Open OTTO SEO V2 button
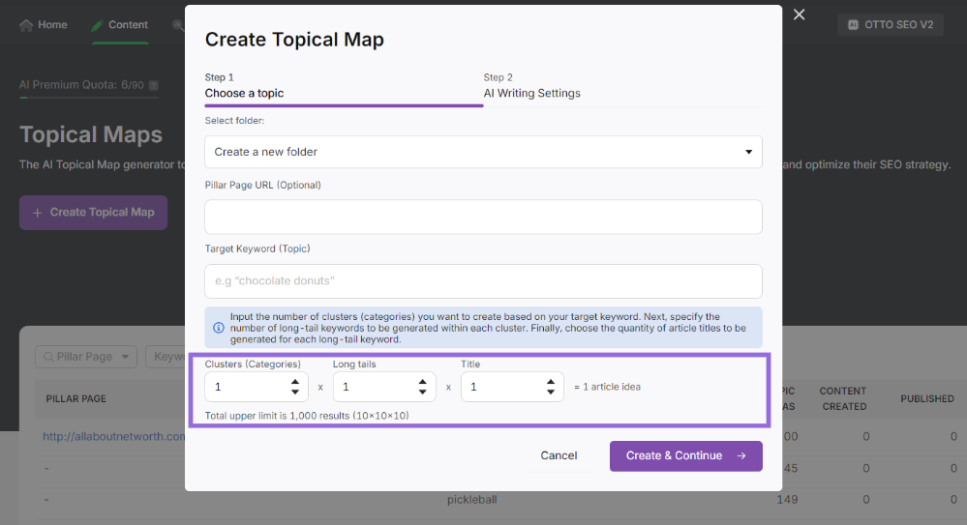 (x=891, y=24)
